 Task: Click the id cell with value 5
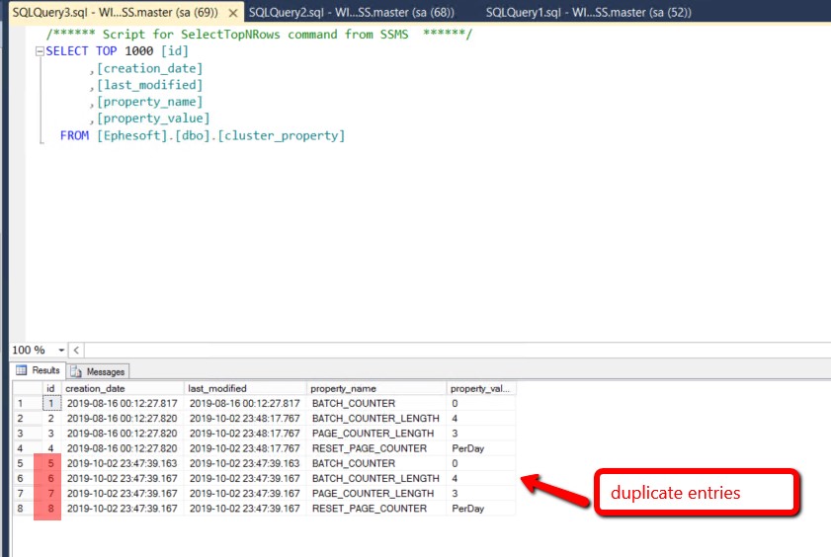tap(51, 463)
